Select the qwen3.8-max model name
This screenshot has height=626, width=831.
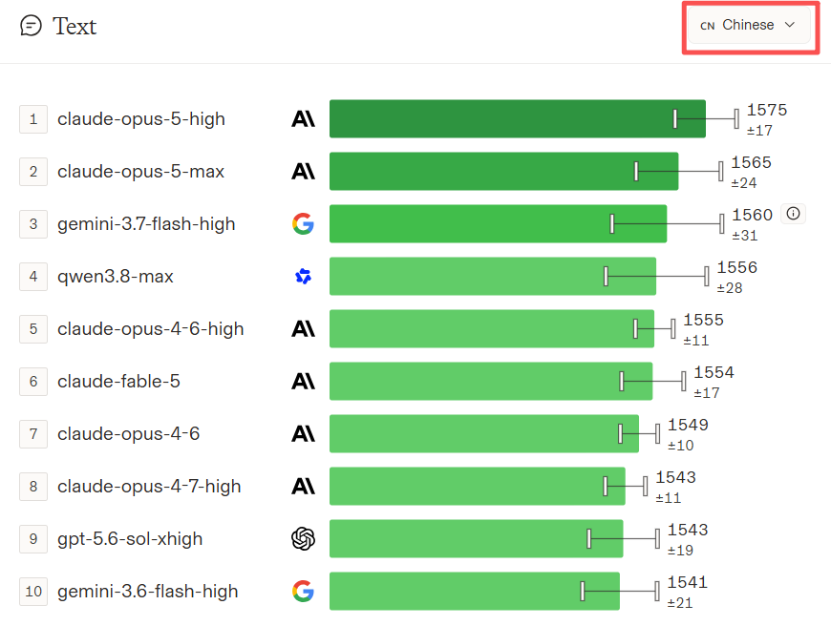click(x=116, y=277)
